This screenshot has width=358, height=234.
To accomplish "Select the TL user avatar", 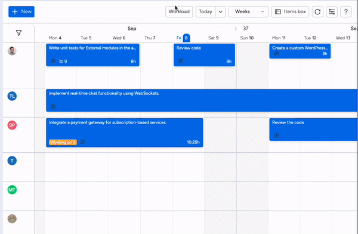I will 12,96.
